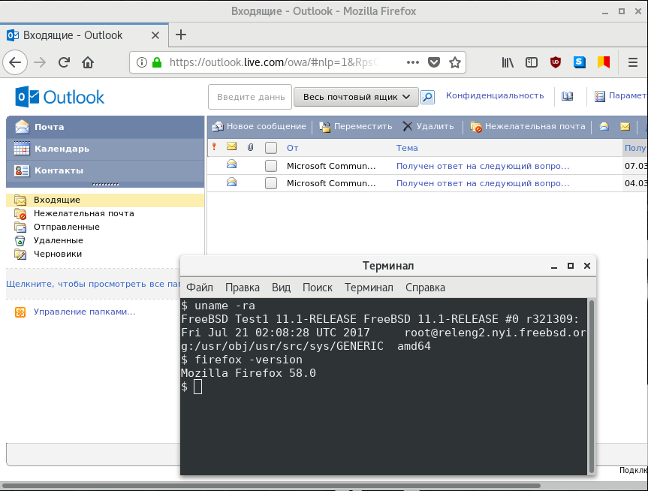
Task: Open the Почта section
Action: [x=105, y=127]
